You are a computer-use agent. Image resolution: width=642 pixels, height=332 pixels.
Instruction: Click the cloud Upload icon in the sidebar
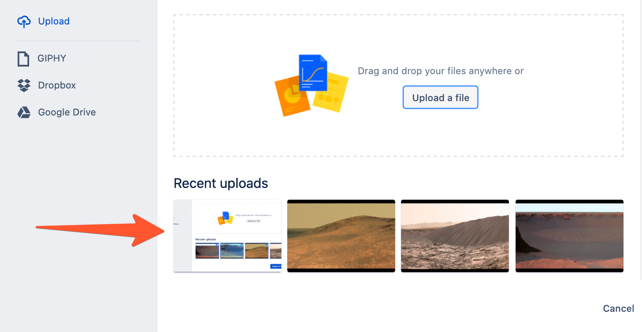point(24,21)
